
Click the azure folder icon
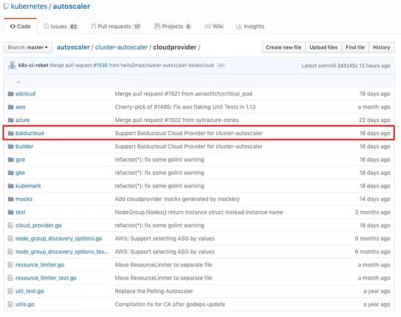(11, 120)
